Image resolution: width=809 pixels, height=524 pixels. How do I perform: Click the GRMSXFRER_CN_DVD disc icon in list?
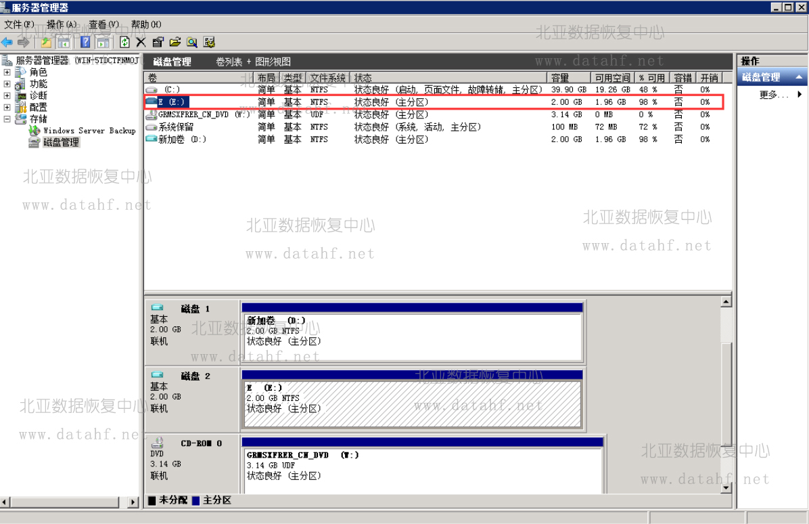pyautogui.click(x=152, y=114)
